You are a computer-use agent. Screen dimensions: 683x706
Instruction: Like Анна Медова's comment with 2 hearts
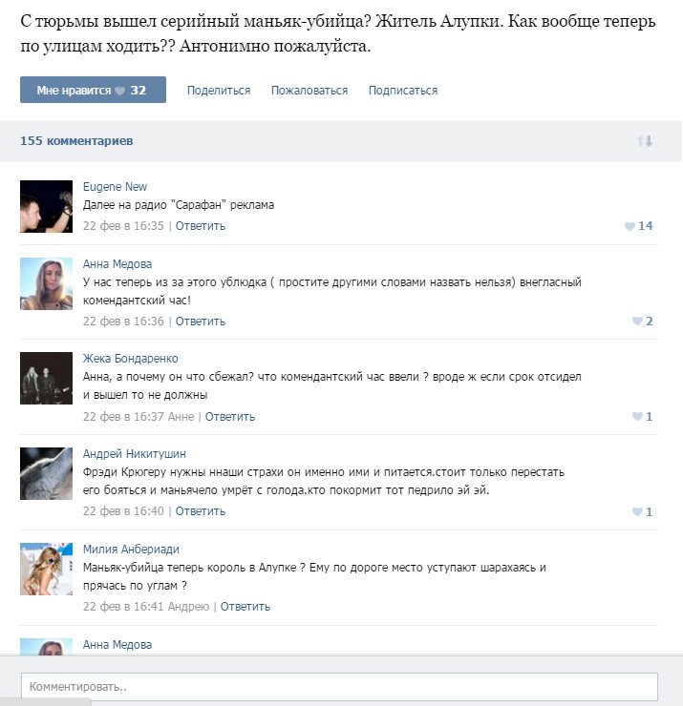point(643,321)
